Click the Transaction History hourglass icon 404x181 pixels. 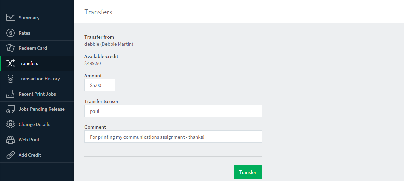pyautogui.click(x=11, y=79)
